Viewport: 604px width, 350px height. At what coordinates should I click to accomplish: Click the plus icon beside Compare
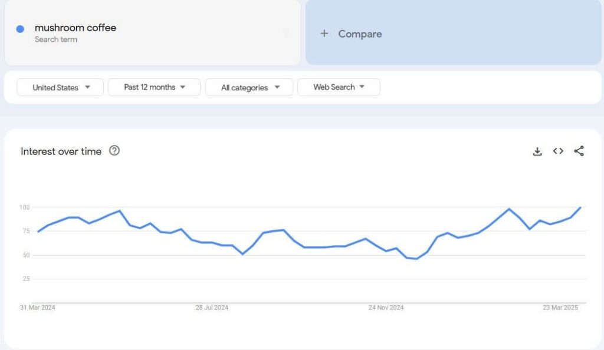(x=324, y=34)
